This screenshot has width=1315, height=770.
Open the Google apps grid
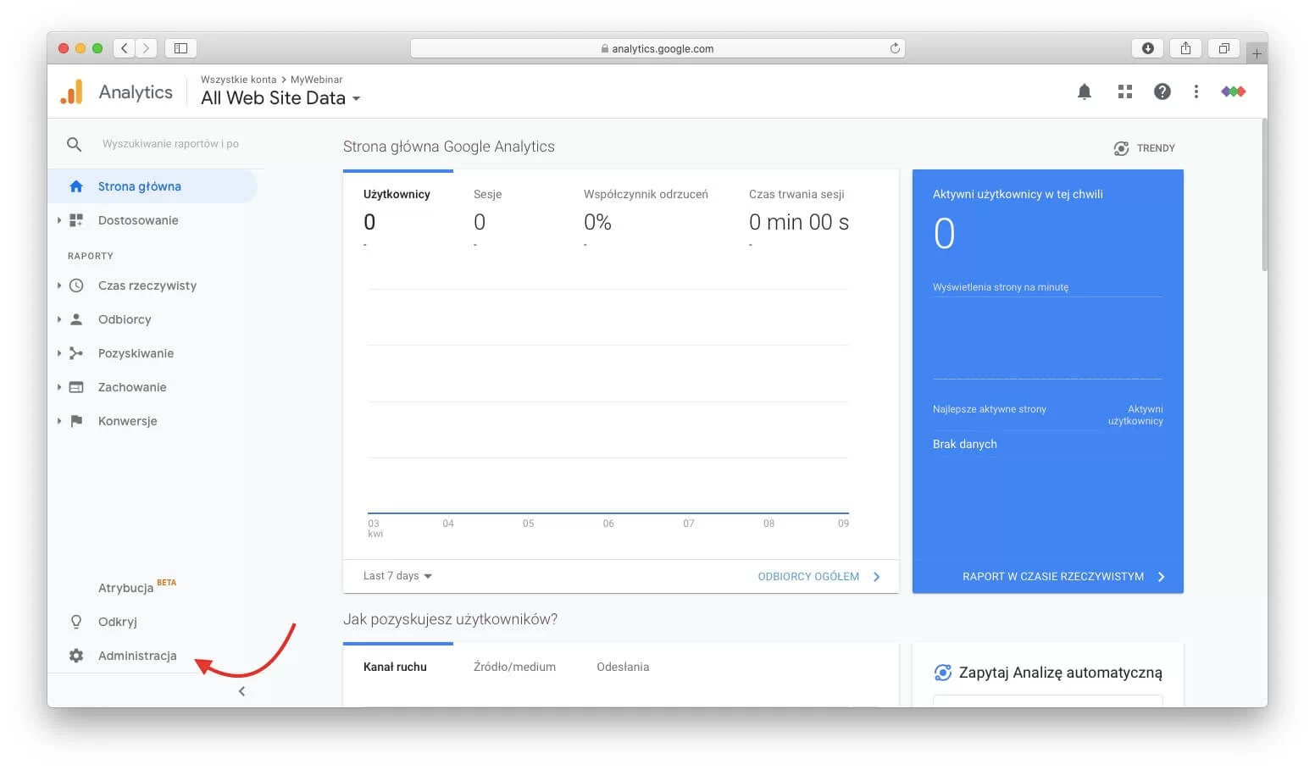pos(1124,91)
